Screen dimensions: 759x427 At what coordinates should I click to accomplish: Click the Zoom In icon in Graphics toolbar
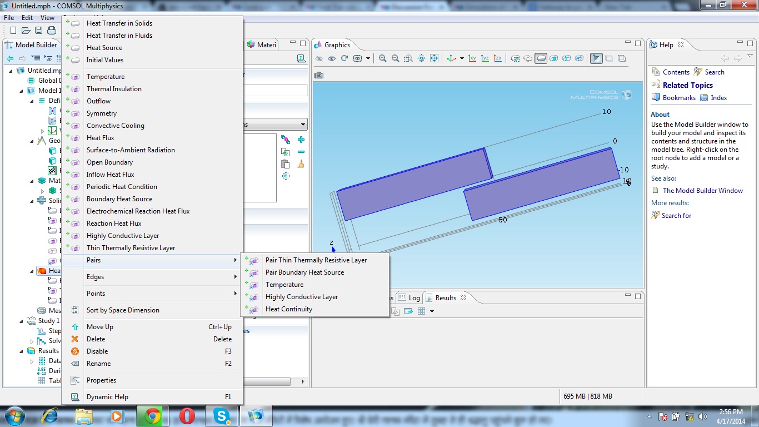click(383, 58)
